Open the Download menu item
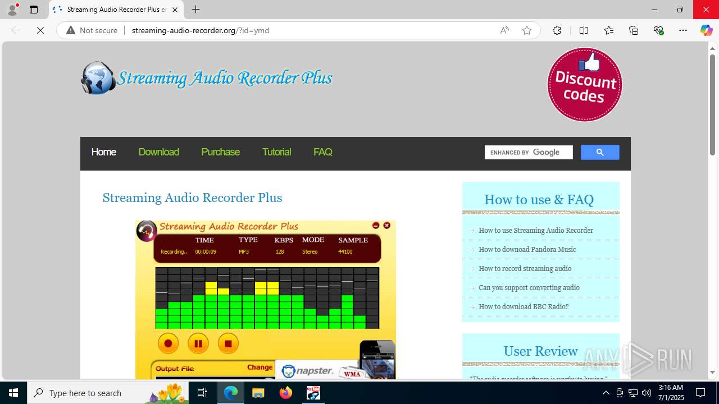Viewport: 719px width, 404px height. (x=158, y=152)
